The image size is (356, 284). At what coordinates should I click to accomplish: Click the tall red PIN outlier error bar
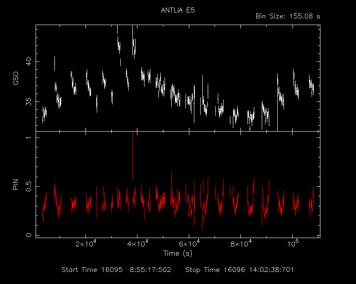(133, 155)
